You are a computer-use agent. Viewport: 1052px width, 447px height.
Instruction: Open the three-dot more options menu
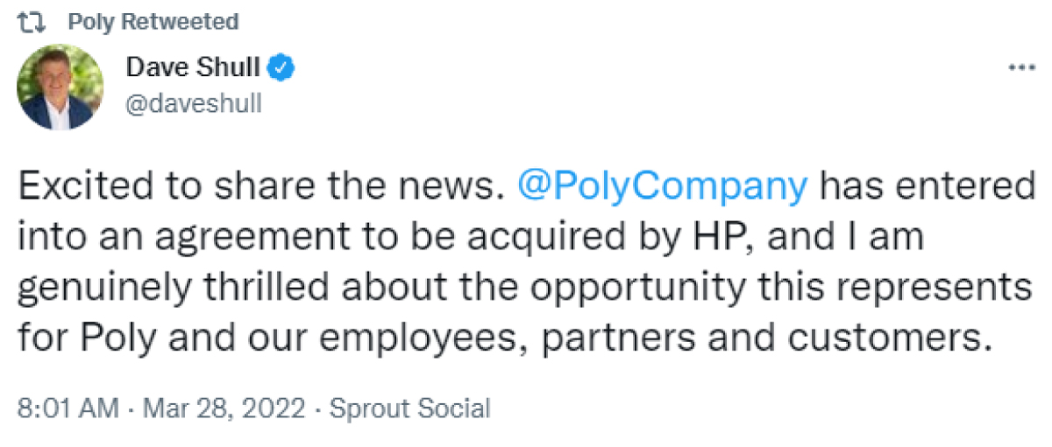pyautogui.click(x=1021, y=68)
